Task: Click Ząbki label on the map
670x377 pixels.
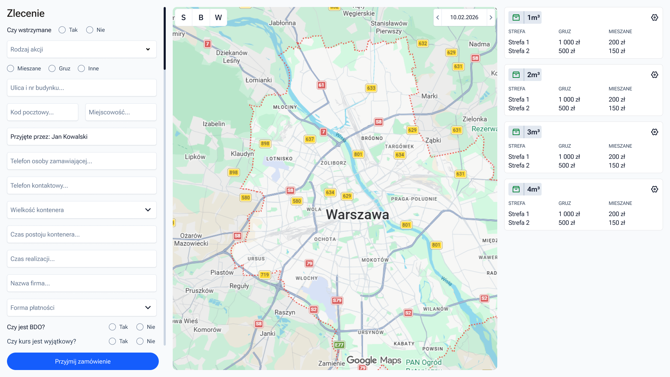Action: click(x=433, y=140)
